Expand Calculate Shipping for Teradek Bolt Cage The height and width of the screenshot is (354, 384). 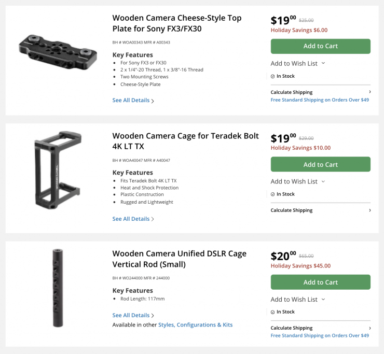click(320, 210)
